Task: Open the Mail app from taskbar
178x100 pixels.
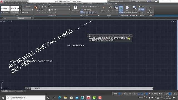Action: coord(77,97)
